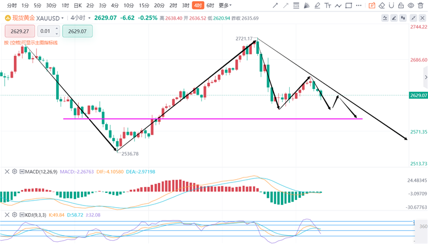Close chart panel with X icon
Viewport: 428px width, 244px height.
click(x=422, y=18)
